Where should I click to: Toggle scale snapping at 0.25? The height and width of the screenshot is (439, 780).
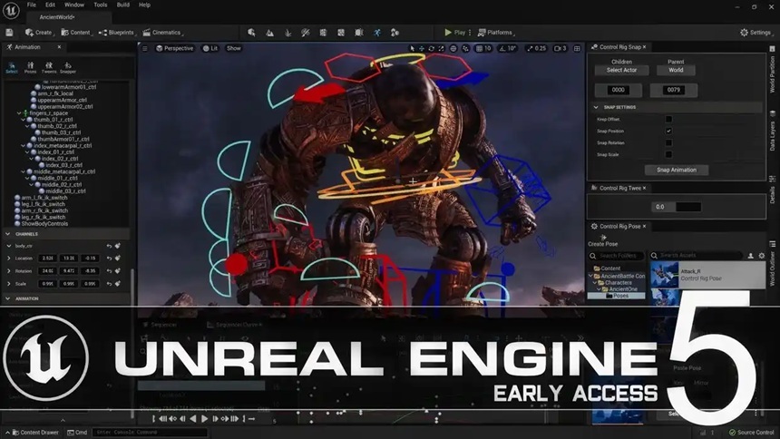coord(536,48)
